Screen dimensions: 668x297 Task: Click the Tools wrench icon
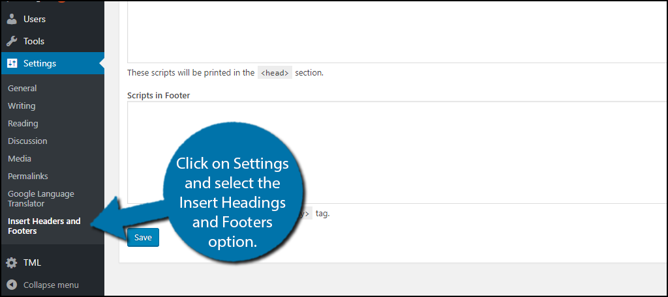pyautogui.click(x=12, y=41)
